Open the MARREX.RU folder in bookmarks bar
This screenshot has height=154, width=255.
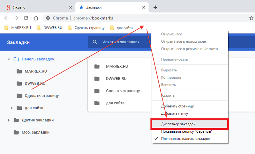[19, 28]
